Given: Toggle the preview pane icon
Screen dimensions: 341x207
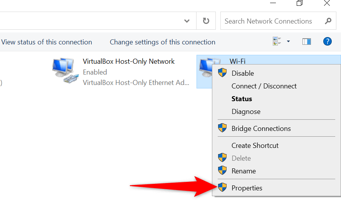Looking at the screenshot, I should click(307, 42).
